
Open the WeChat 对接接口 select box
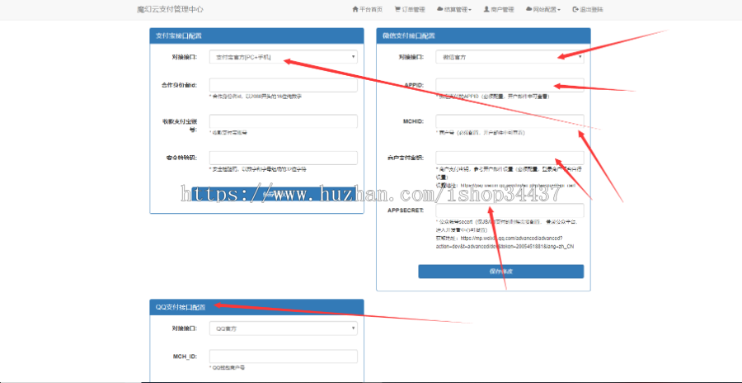click(x=510, y=57)
